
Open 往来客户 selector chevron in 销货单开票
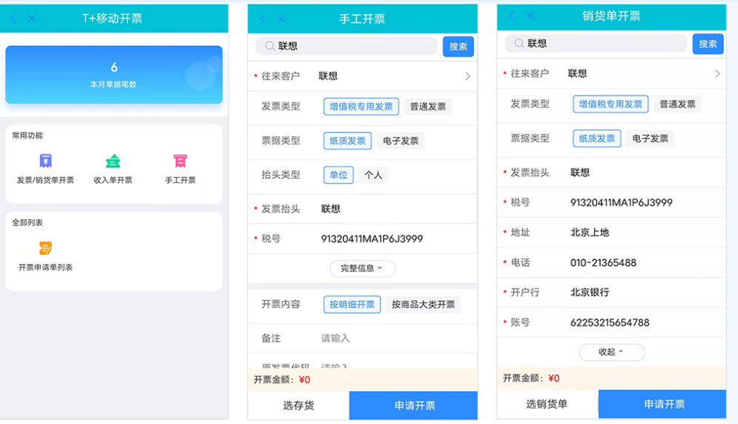[716, 74]
